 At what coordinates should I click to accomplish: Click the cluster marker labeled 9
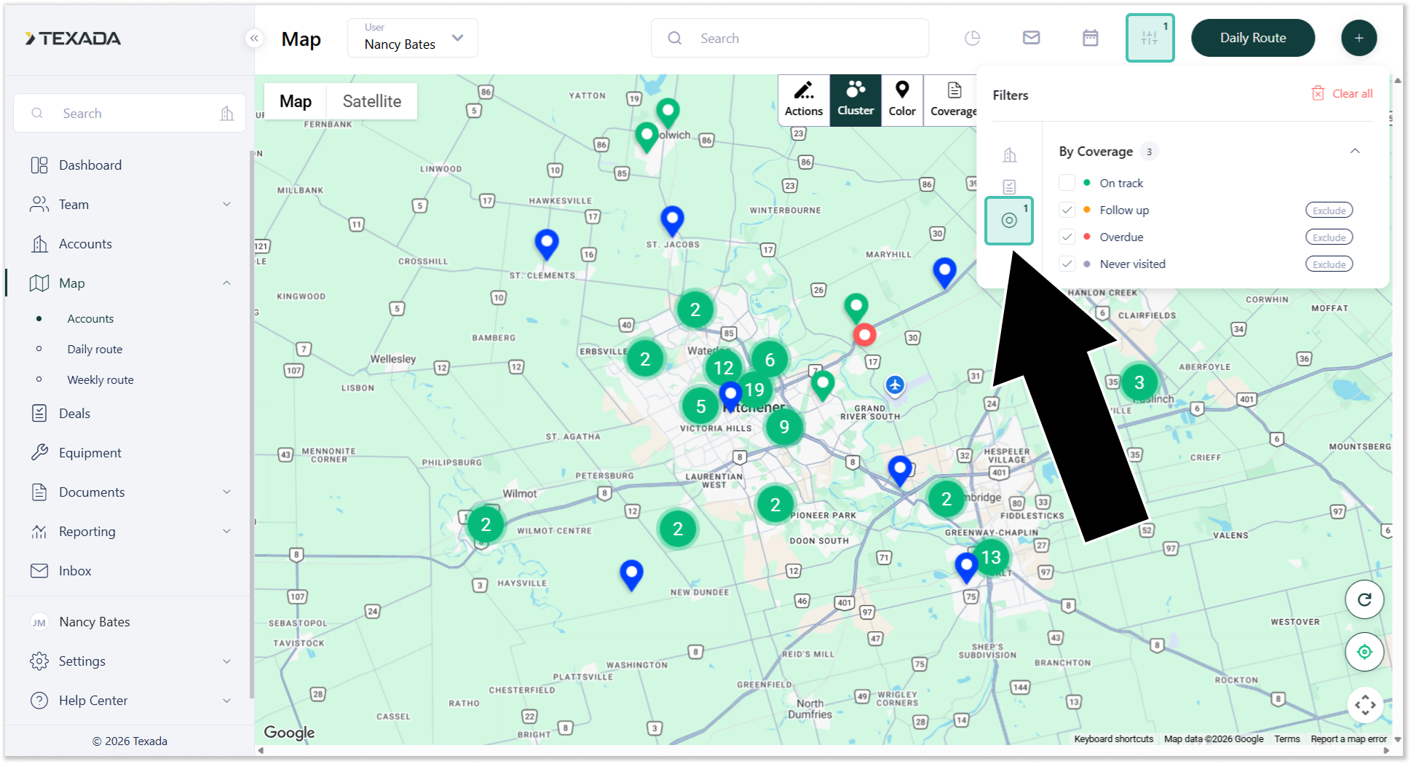[784, 427]
